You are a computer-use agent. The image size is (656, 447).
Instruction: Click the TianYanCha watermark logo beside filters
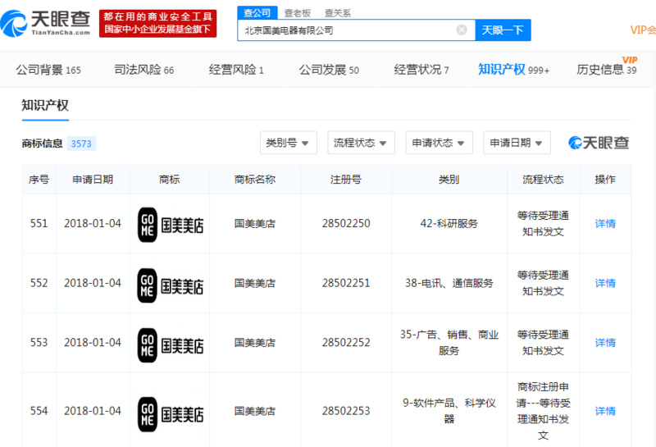point(599,143)
